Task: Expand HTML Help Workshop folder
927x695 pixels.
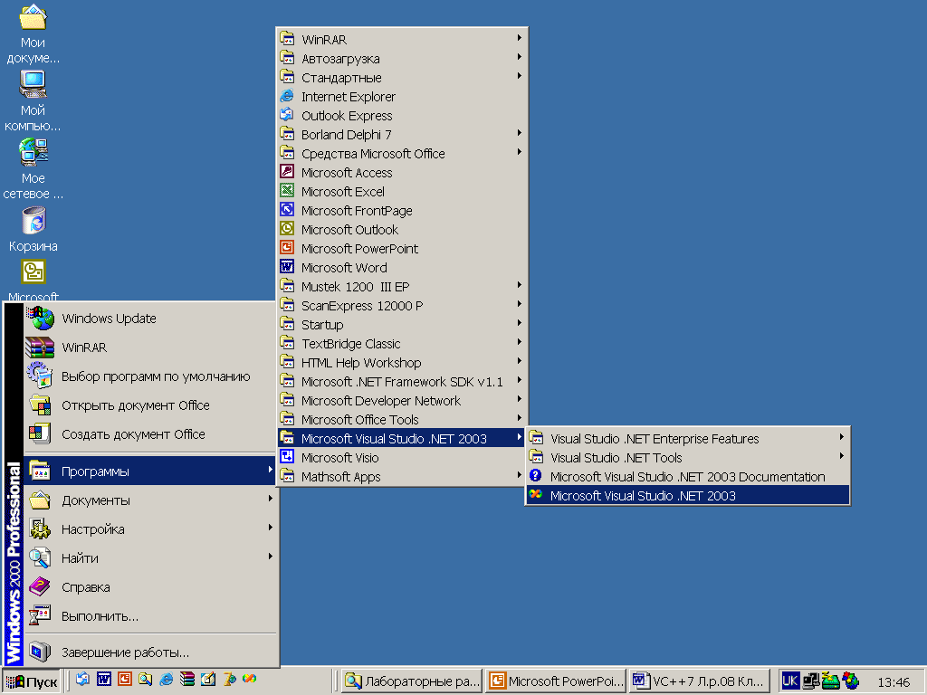Action: (x=401, y=363)
